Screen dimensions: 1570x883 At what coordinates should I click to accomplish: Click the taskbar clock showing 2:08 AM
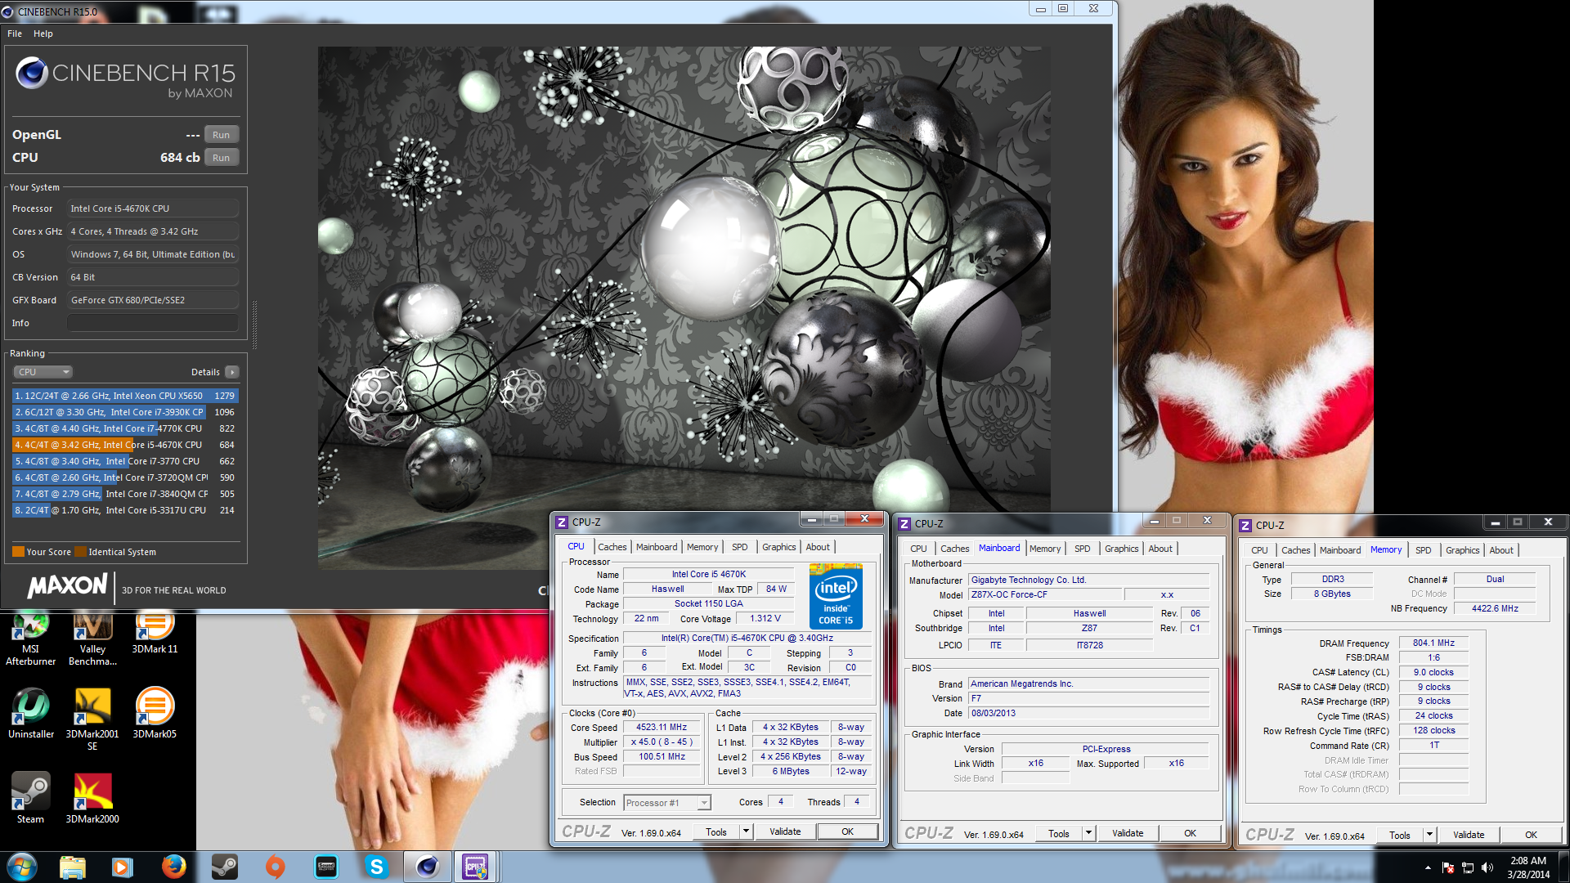coord(1527,867)
